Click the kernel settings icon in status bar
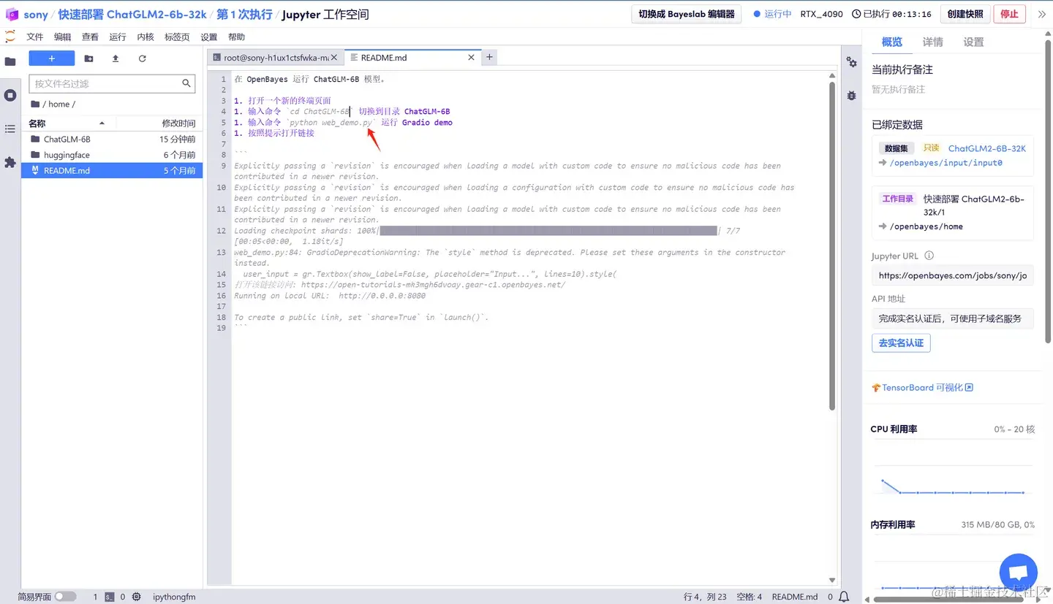The image size is (1053, 604). click(136, 597)
